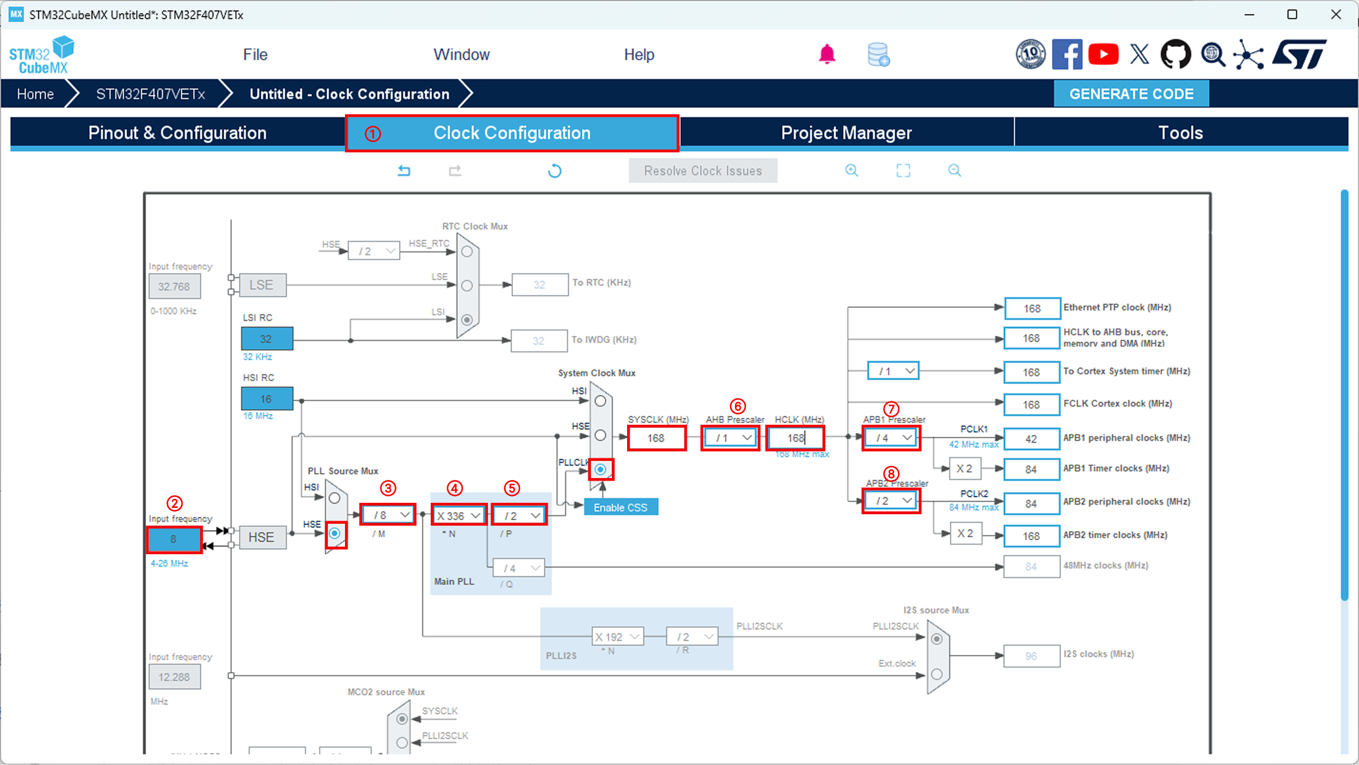Image resolution: width=1359 pixels, height=765 pixels.
Task: Click the SYSCLK (MHz) value field
Action: [657, 438]
